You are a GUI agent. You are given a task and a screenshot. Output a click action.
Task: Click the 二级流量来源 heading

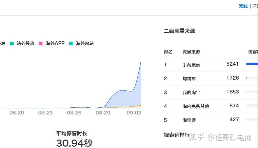pyautogui.click(x=179, y=31)
